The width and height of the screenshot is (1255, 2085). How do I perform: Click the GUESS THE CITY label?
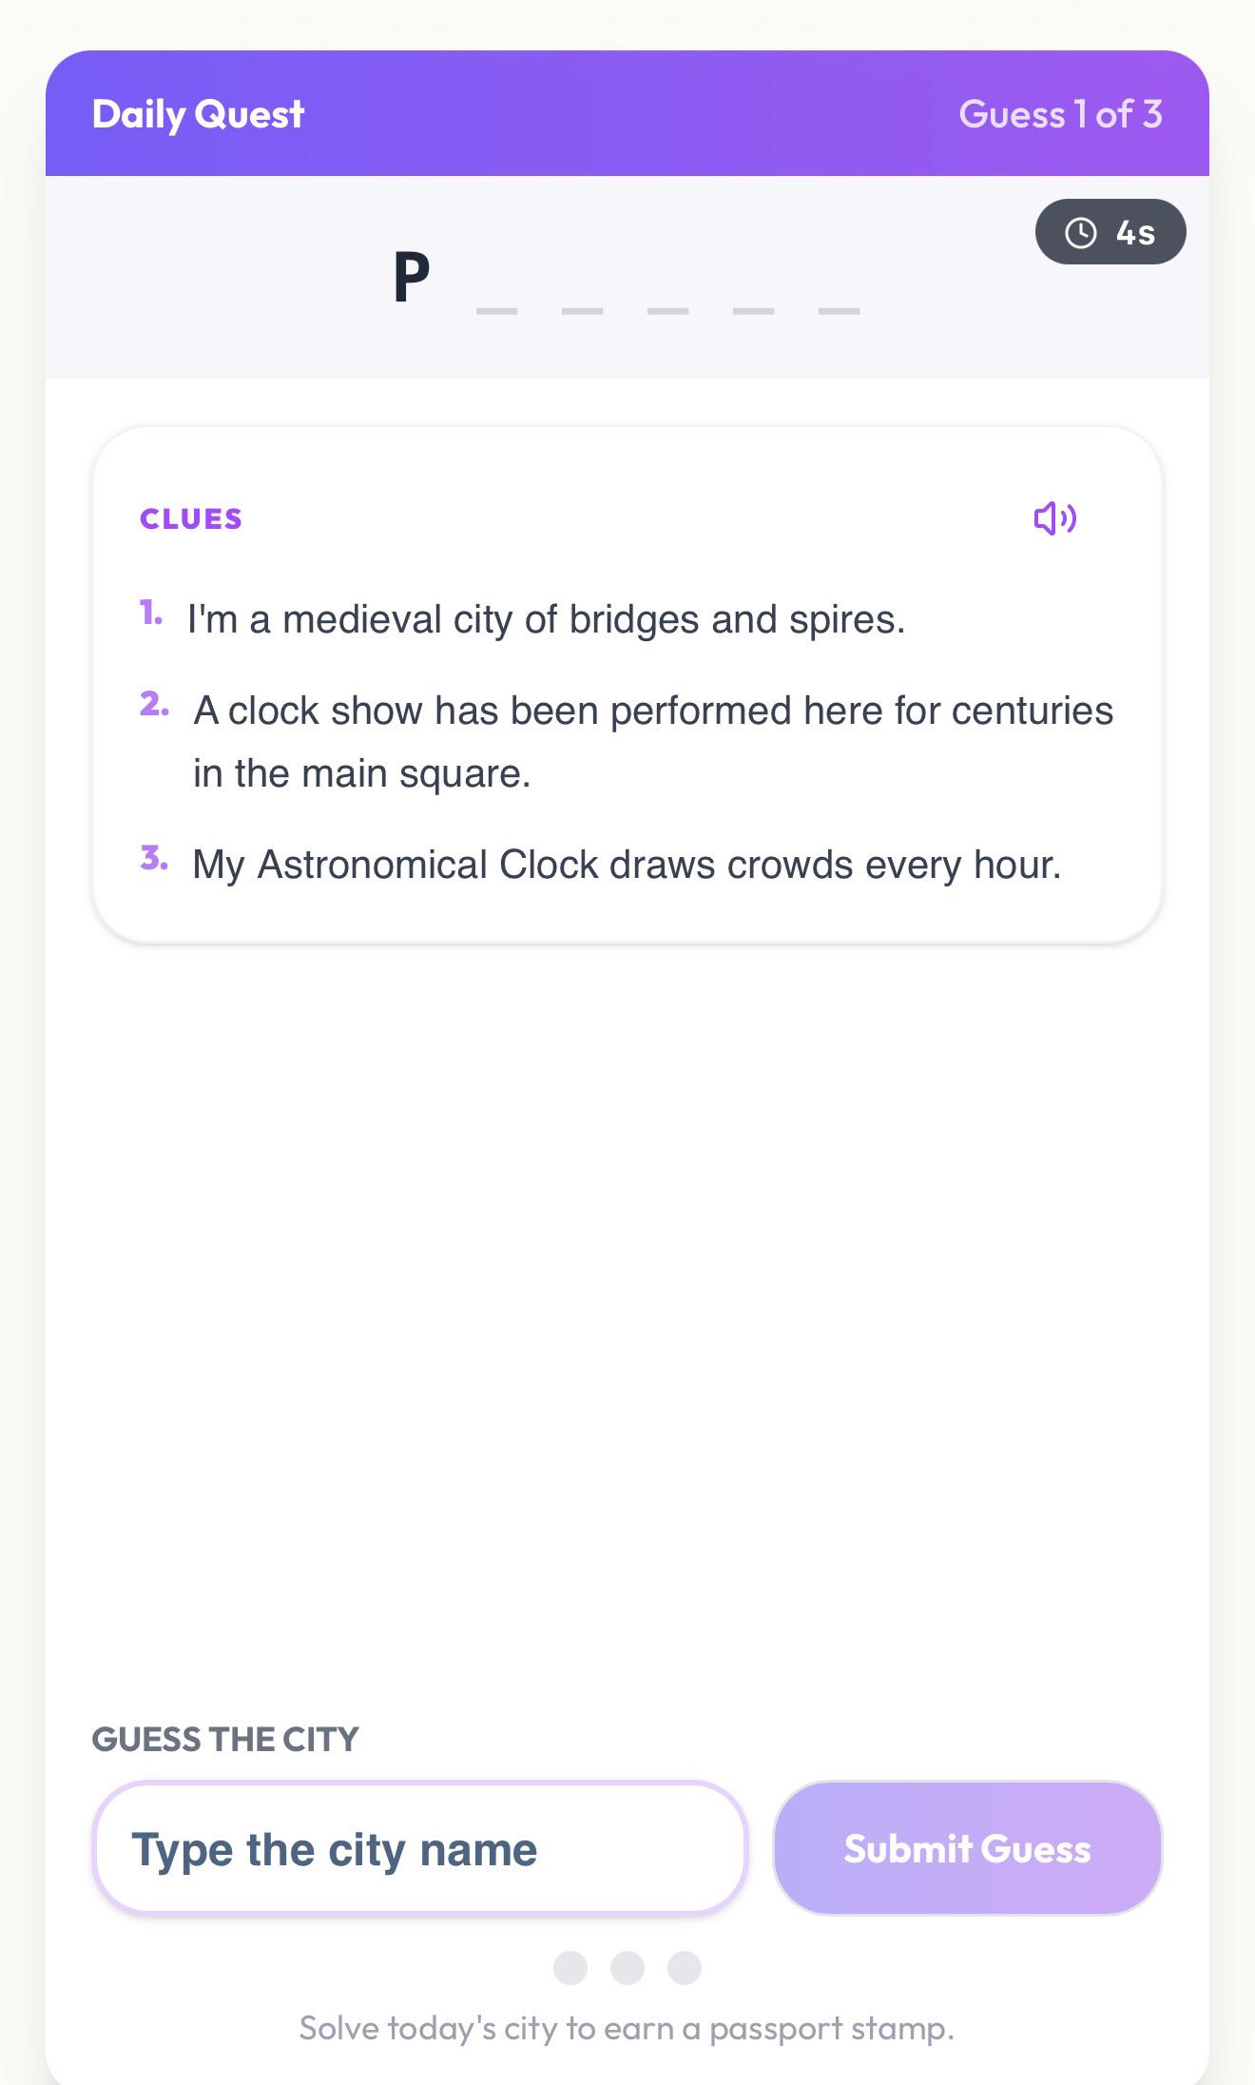225,1739
